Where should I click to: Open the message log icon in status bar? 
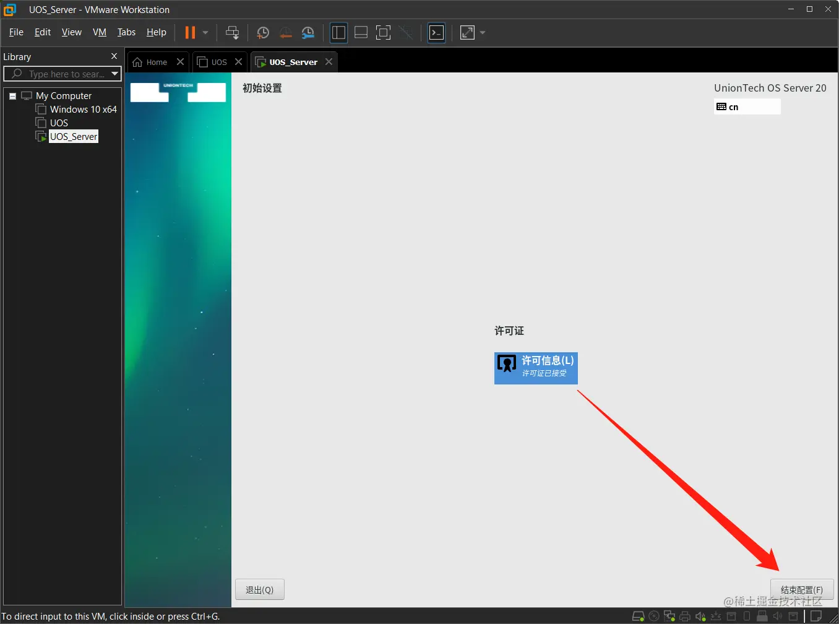pyautogui.click(x=817, y=617)
